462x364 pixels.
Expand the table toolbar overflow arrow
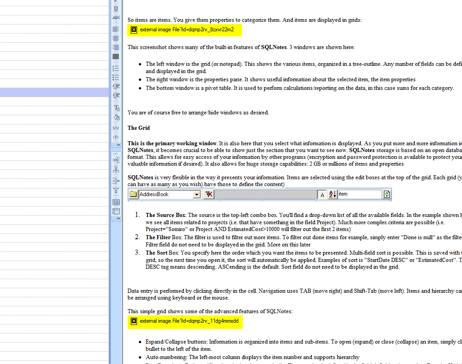point(118,219)
